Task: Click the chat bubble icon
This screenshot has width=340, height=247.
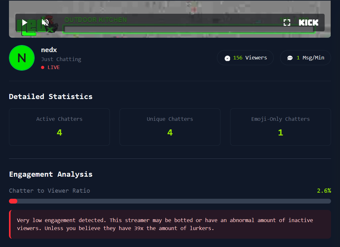Action: point(290,58)
